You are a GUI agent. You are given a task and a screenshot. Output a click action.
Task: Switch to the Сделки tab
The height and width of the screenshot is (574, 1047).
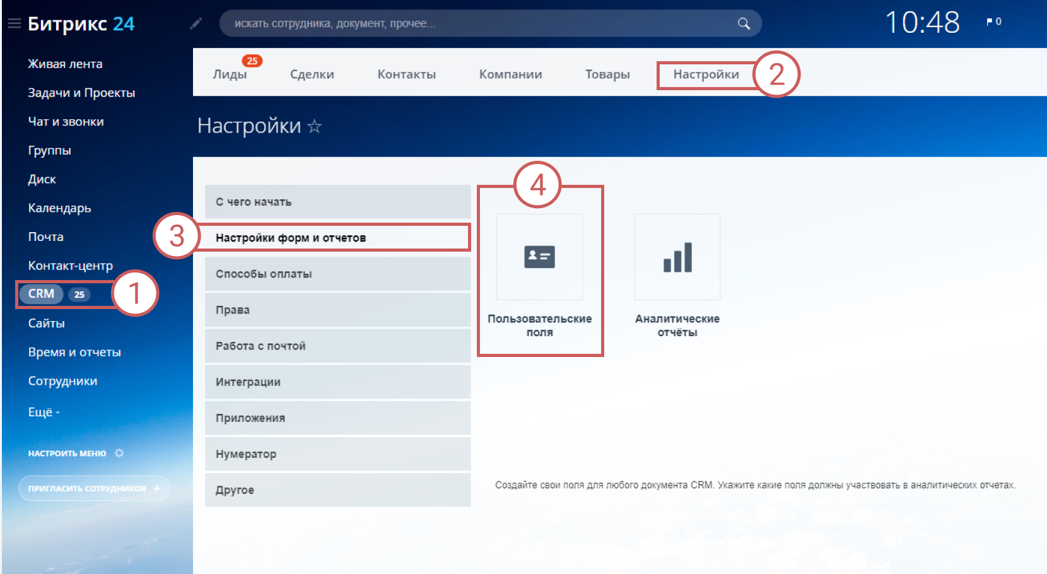312,74
